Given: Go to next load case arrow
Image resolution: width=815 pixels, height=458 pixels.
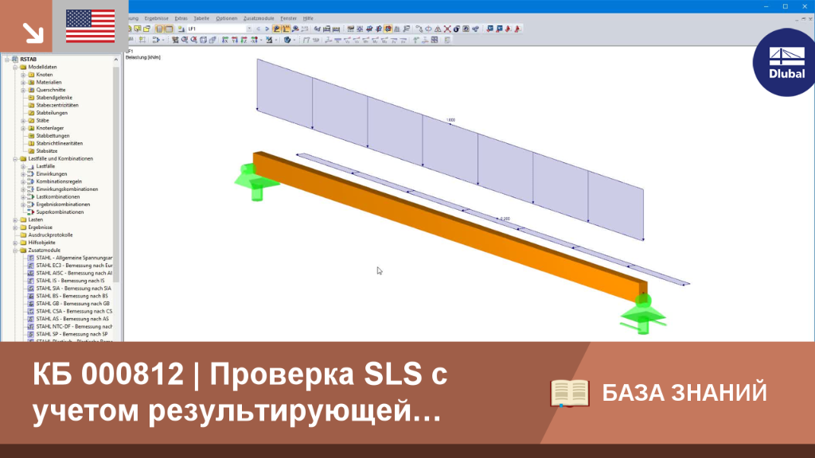Looking at the screenshot, I should [x=267, y=29].
